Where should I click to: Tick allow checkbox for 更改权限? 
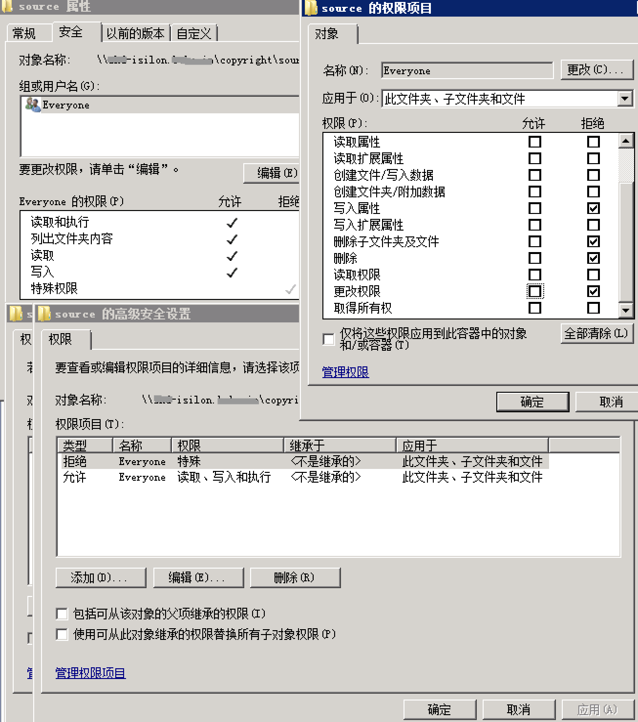(535, 291)
